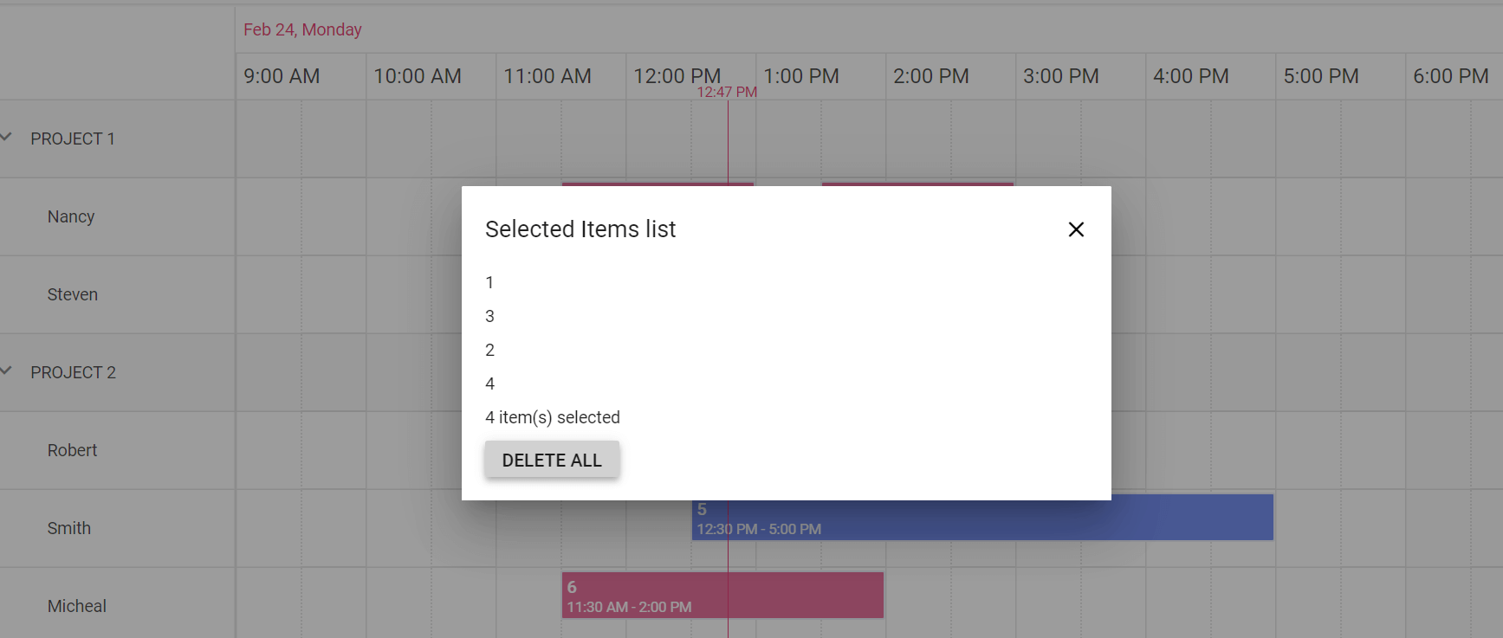Click the DELETE ALL button
This screenshot has height=638, width=1503.
point(552,460)
